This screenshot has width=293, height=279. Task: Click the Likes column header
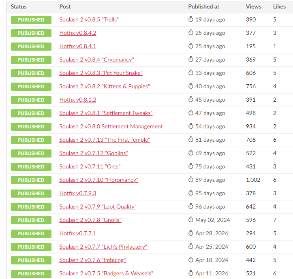[x=279, y=7]
